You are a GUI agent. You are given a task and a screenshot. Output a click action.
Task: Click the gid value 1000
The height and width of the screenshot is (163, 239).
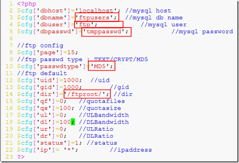click(x=71, y=87)
